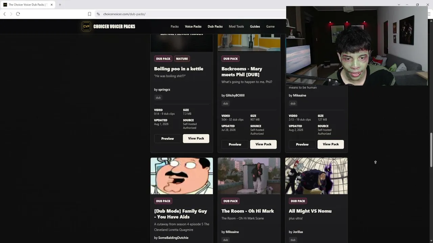Open the Packs menu item
Image resolution: width=433 pixels, height=243 pixels.
click(x=175, y=26)
